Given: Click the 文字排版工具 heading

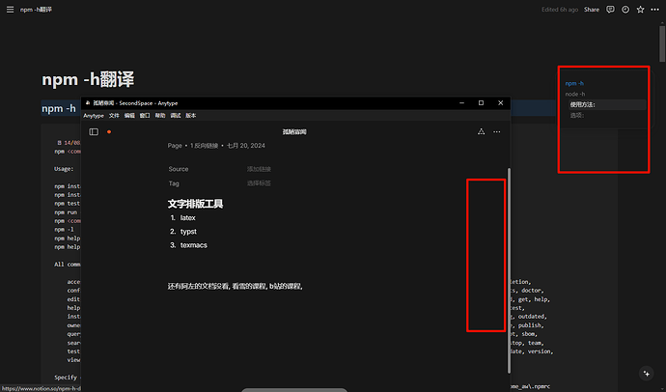Looking at the screenshot, I should click(195, 204).
